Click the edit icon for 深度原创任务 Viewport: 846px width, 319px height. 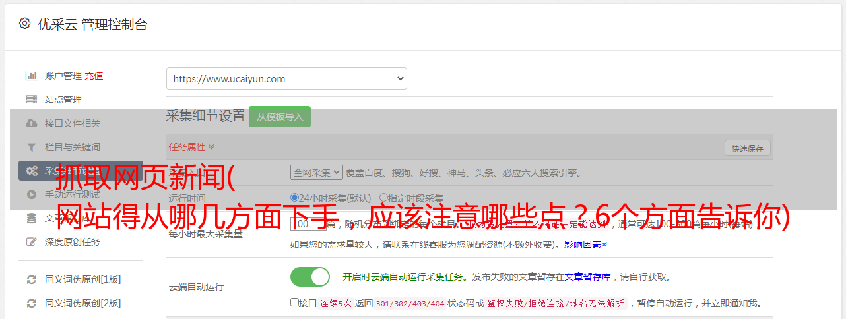(x=31, y=242)
